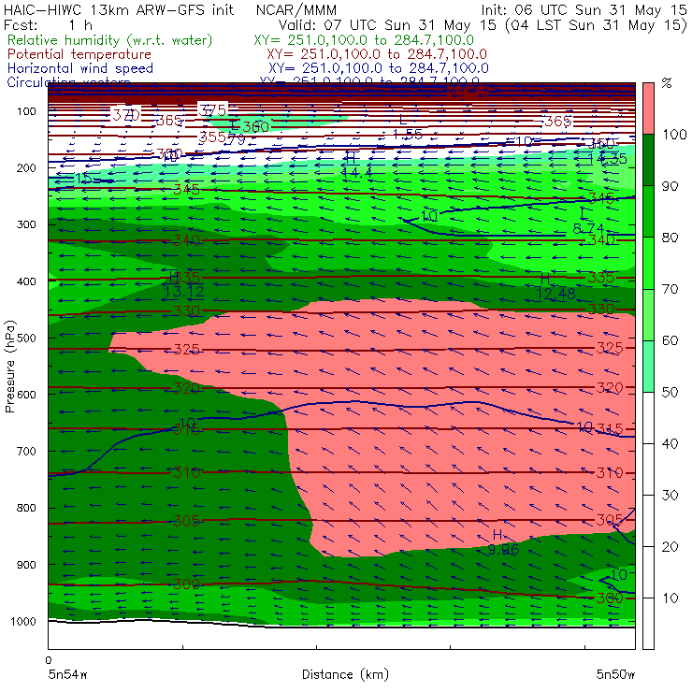This screenshot has height=692, width=692.
Task: Click the '%' unit label above the color bar
Action: pyautogui.click(x=667, y=82)
